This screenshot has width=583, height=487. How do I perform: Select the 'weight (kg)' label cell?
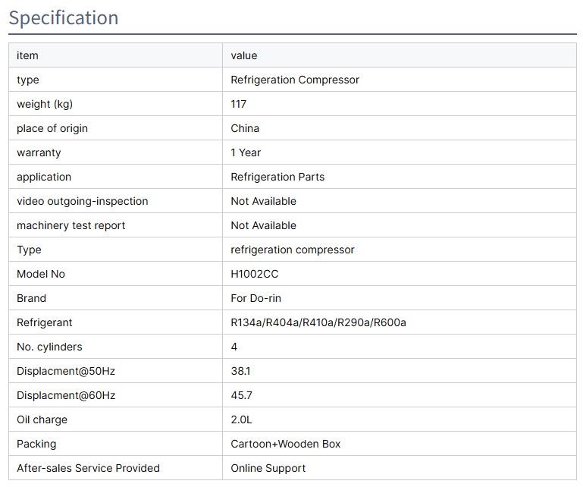click(x=45, y=104)
